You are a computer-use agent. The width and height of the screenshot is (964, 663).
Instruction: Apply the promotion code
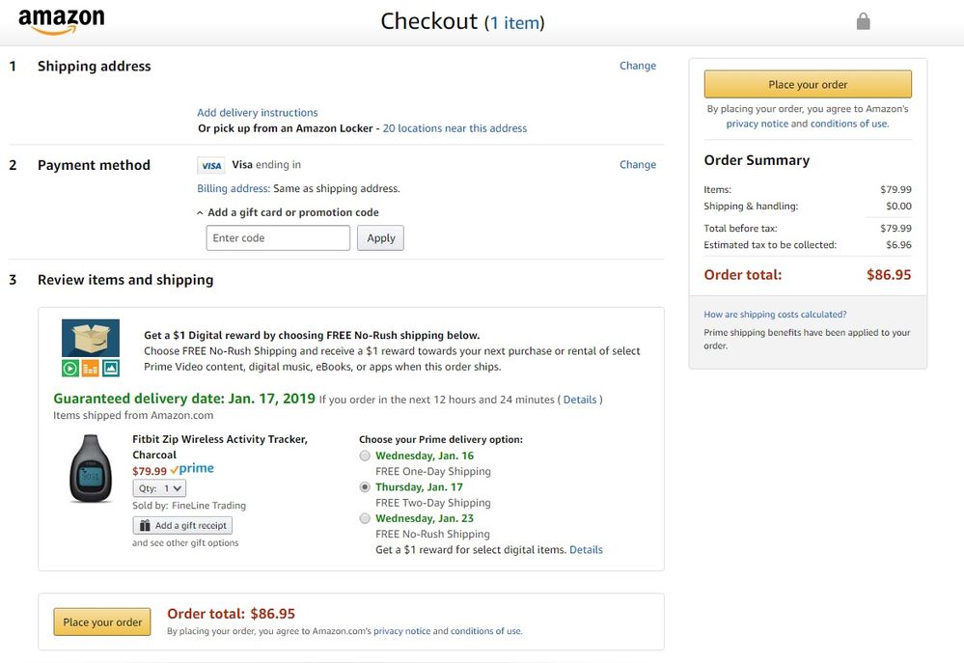click(380, 238)
